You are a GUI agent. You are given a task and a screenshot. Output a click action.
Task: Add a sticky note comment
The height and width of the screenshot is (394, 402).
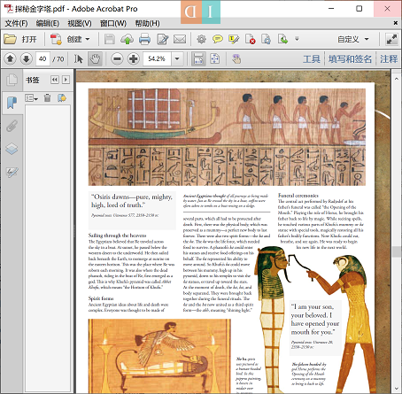(x=218, y=39)
